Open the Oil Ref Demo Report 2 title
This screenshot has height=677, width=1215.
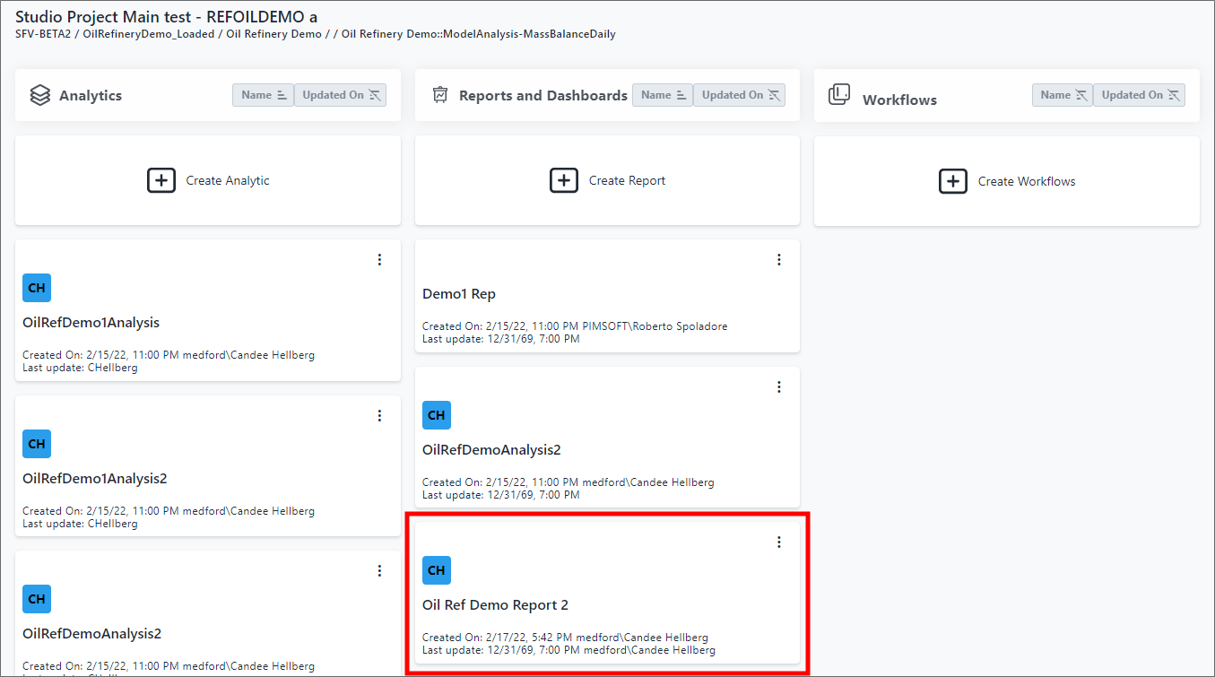(x=495, y=605)
